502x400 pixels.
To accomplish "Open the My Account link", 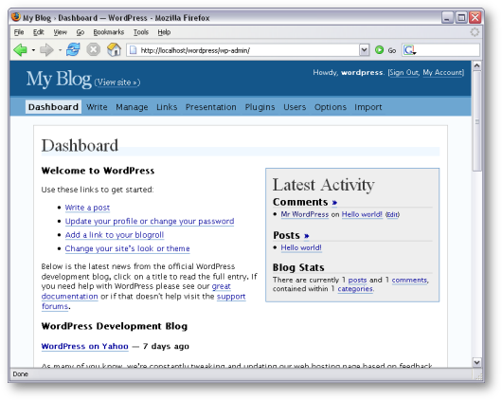I will 442,72.
